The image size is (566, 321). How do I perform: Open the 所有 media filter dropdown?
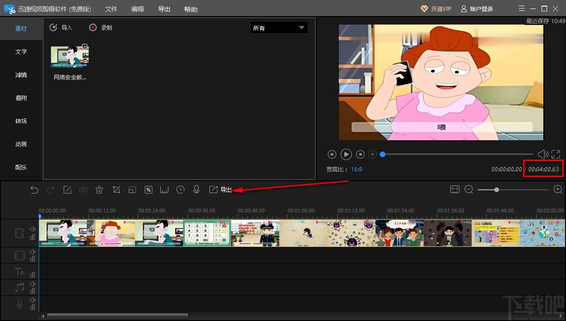click(x=279, y=28)
